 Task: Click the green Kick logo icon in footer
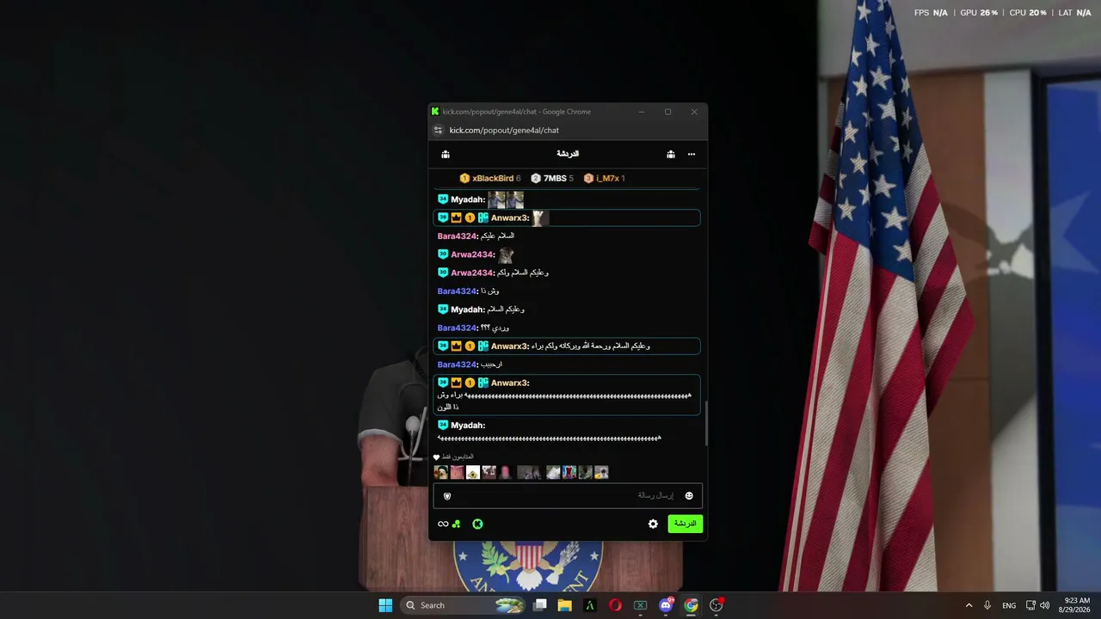coord(477,524)
